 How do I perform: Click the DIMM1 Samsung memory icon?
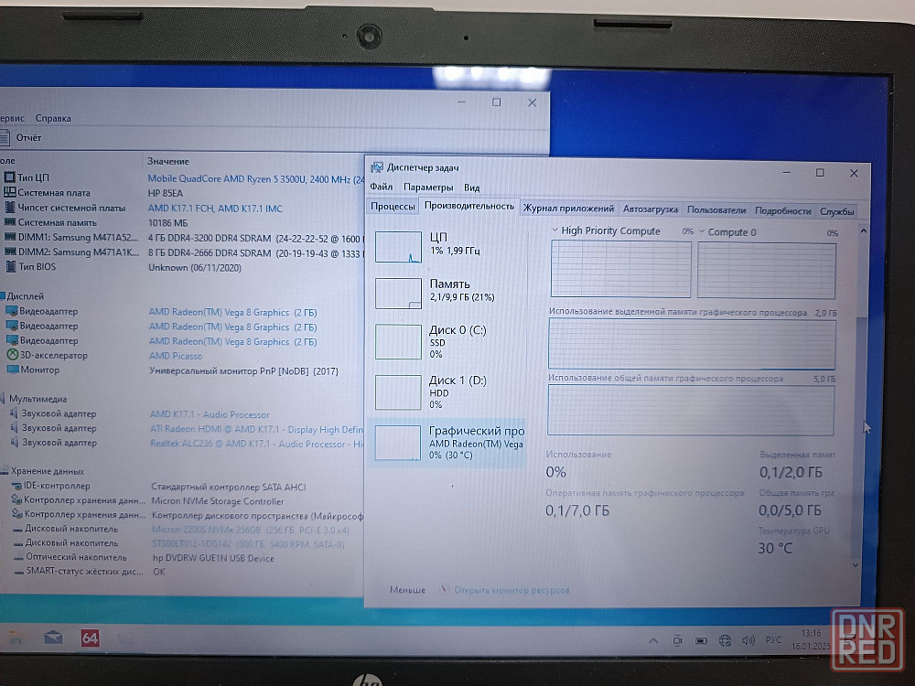tap(10, 237)
